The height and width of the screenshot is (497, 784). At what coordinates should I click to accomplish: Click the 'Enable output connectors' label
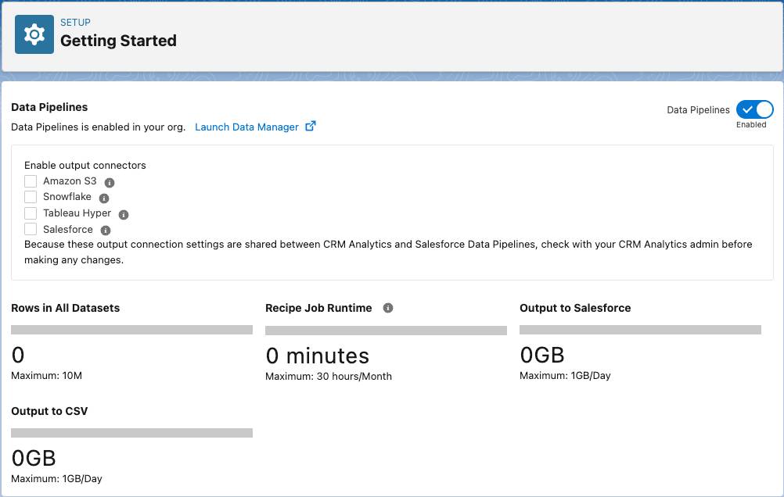(x=85, y=166)
